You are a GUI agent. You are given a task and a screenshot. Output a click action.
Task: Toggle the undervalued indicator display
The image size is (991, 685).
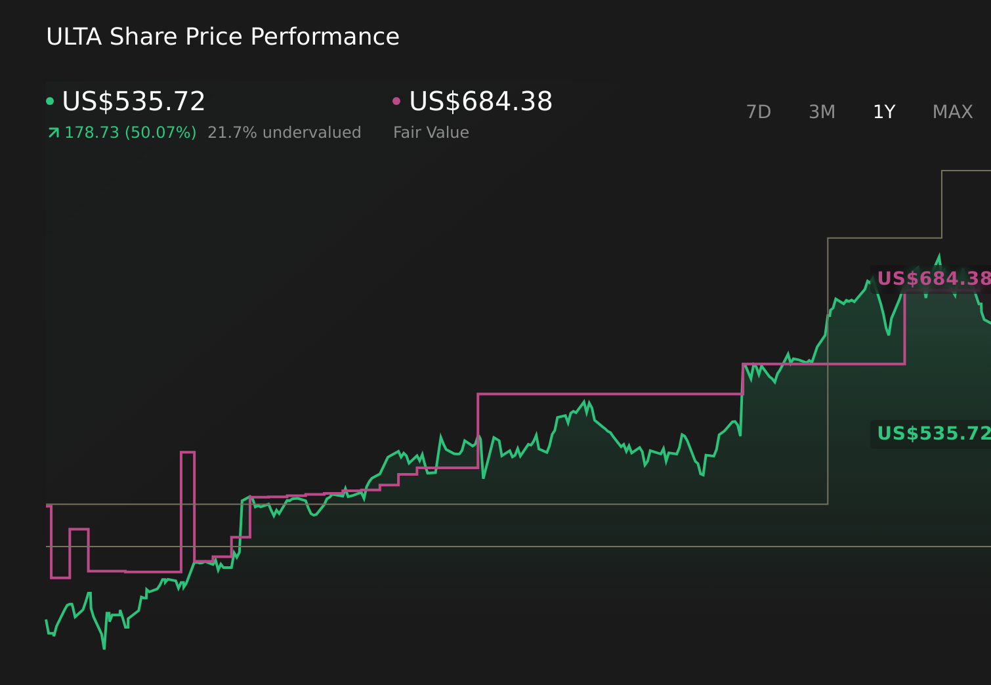284,132
